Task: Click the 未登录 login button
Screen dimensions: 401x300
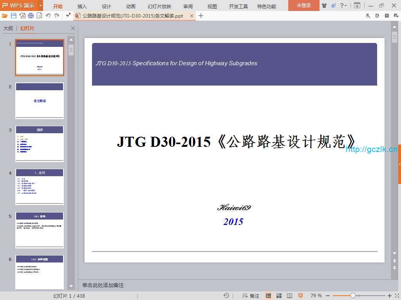Action: pyautogui.click(x=303, y=5)
